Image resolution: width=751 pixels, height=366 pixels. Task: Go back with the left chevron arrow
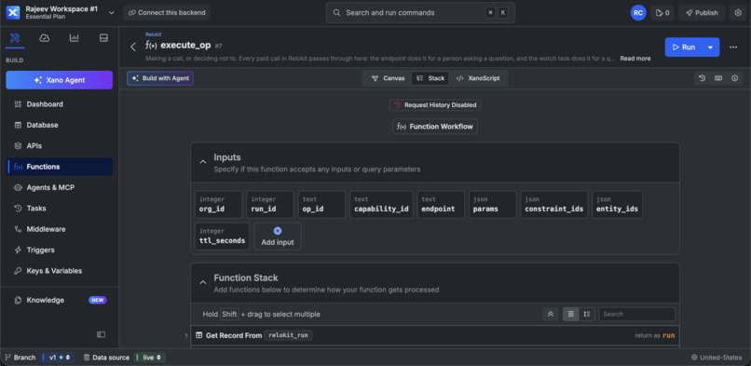tap(133, 47)
